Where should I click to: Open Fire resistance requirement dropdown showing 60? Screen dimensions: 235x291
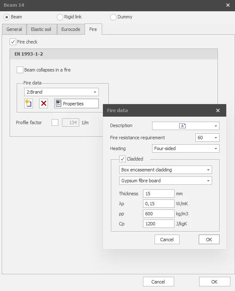click(x=207, y=138)
